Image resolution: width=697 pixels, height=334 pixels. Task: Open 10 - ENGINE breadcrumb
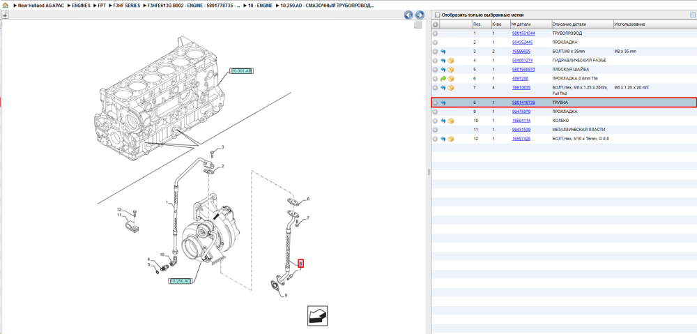(x=259, y=6)
